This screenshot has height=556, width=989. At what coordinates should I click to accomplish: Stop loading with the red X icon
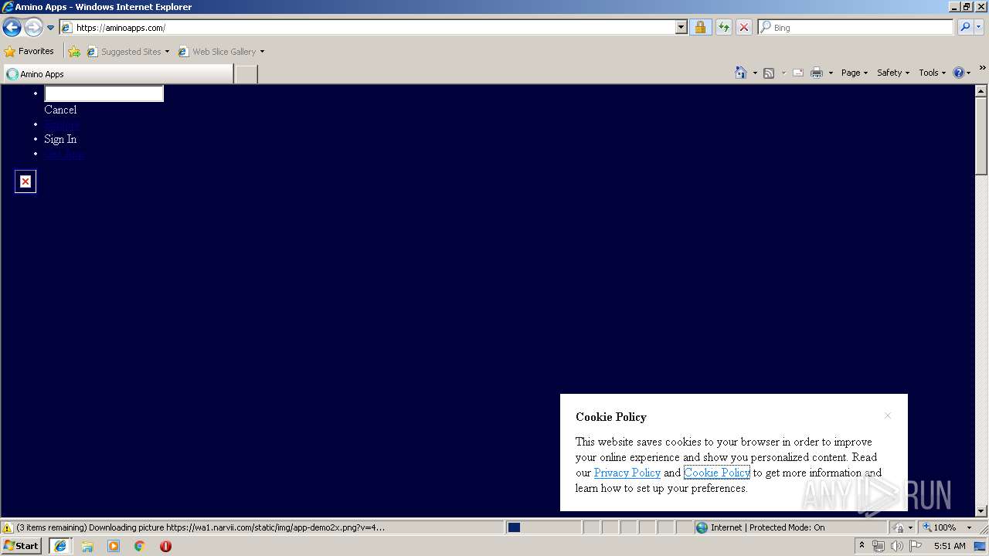743,28
